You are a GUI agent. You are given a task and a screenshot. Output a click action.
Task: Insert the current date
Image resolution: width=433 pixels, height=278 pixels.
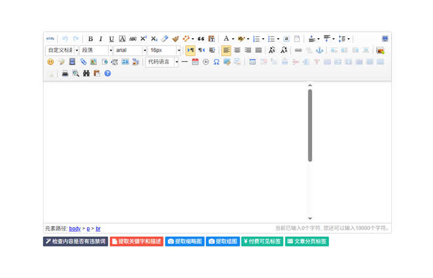pyautogui.click(x=195, y=62)
